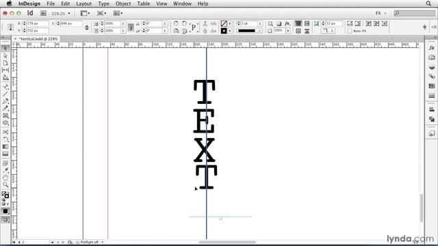Viewport: 438px width, 246px height.
Task: Click the help search field
Action: 415,13
